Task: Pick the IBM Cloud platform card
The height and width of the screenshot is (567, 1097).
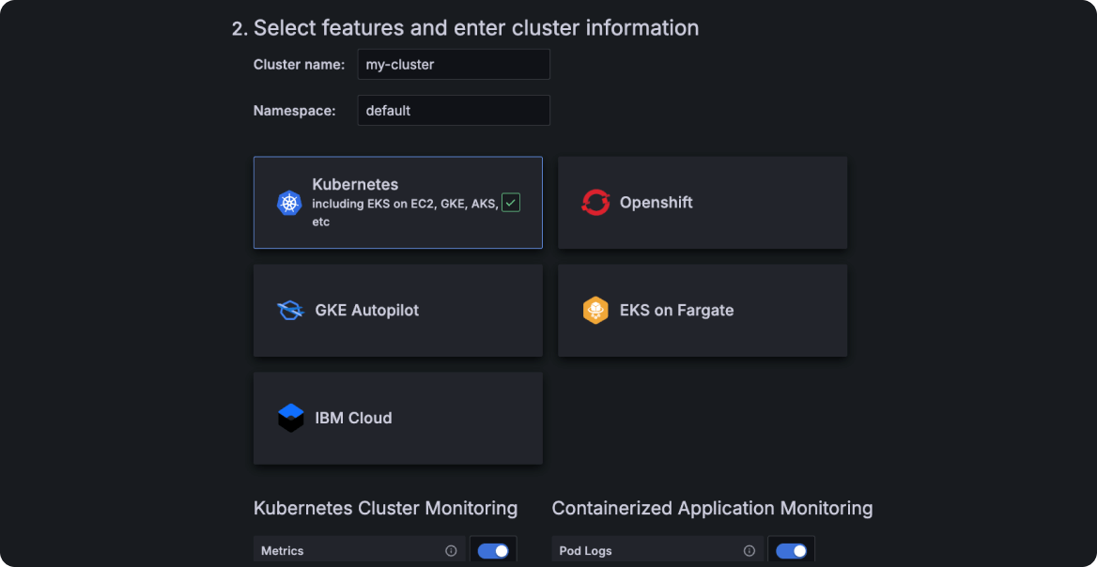Action: click(x=398, y=418)
